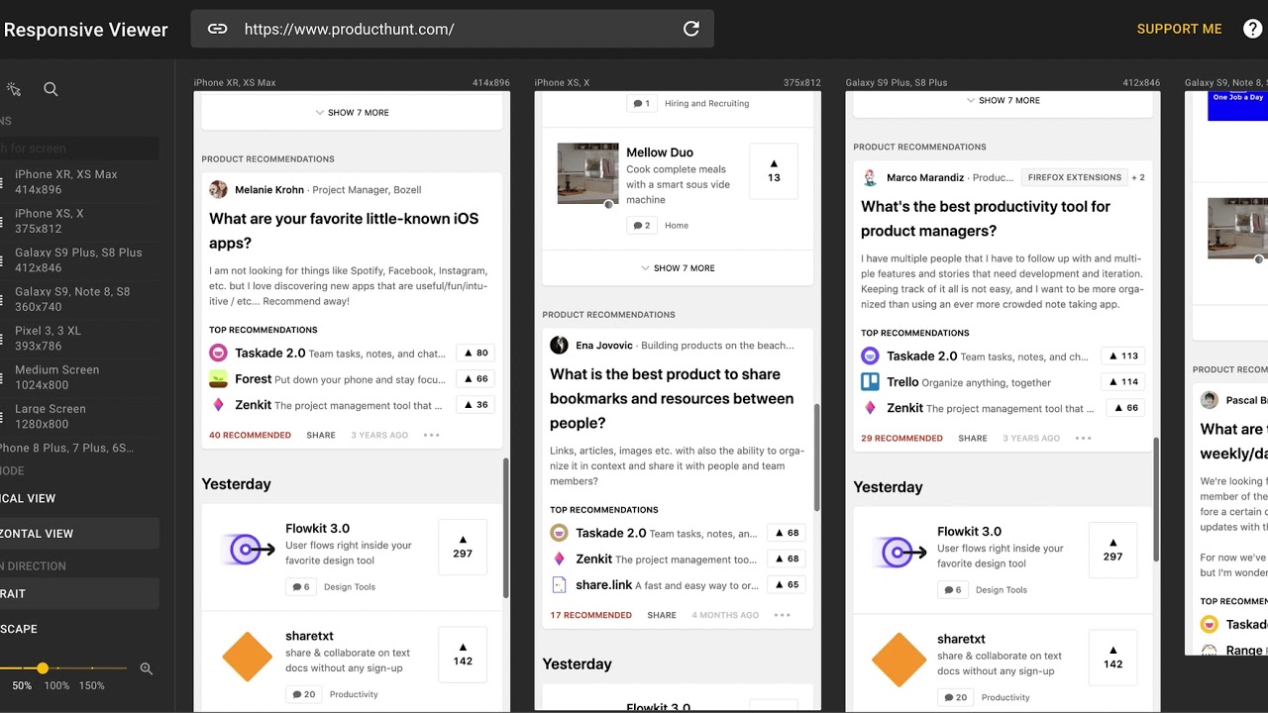Click Design Tools tag in iPhone XR panel
The width and height of the screenshot is (1268, 713).
[350, 586]
